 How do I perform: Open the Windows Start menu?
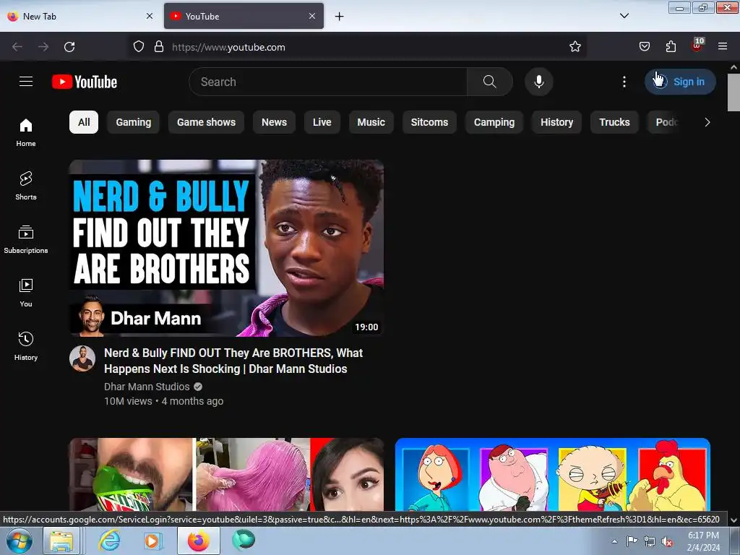click(x=20, y=541)
